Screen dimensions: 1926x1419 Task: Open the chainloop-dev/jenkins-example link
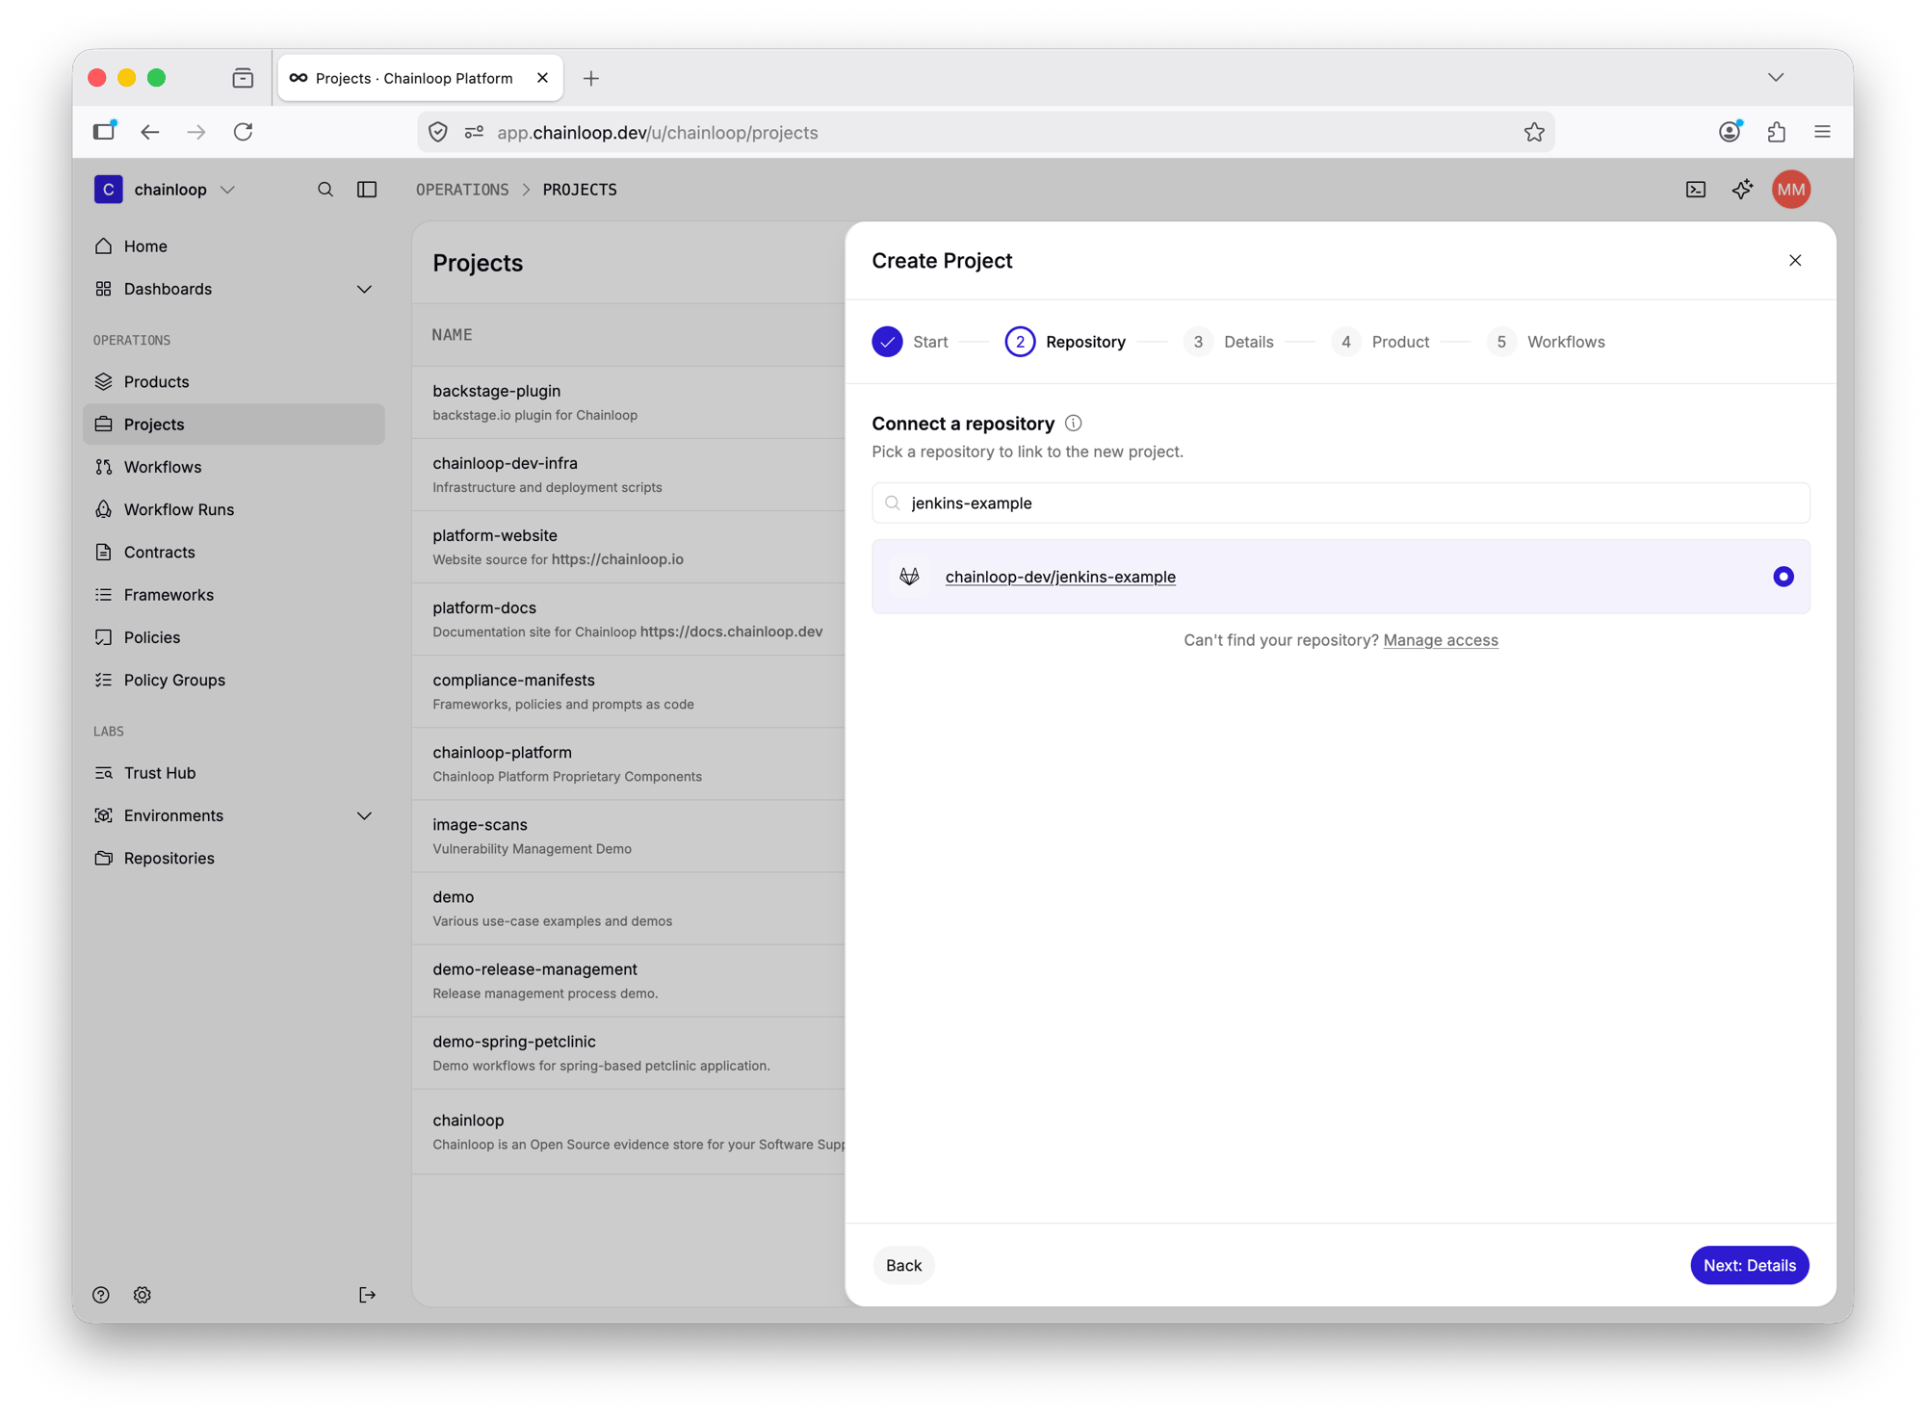[x=1060, y=577]
